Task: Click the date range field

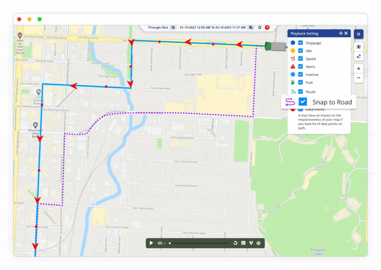Action: [x=212, y=28]
